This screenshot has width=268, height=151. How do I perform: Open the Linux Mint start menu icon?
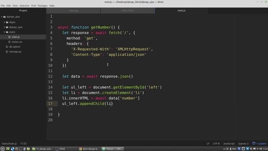point(3,149)
